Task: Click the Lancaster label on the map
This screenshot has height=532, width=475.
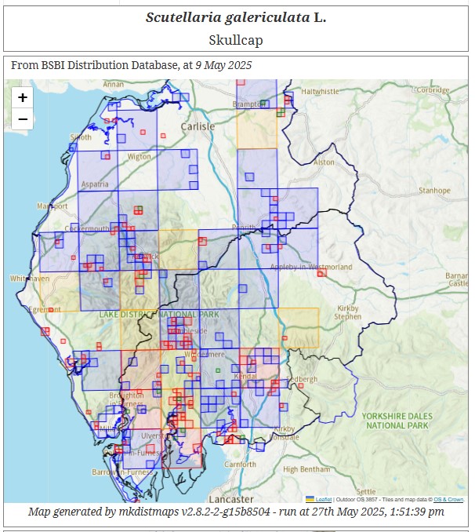Action: (x=231, y=499)
